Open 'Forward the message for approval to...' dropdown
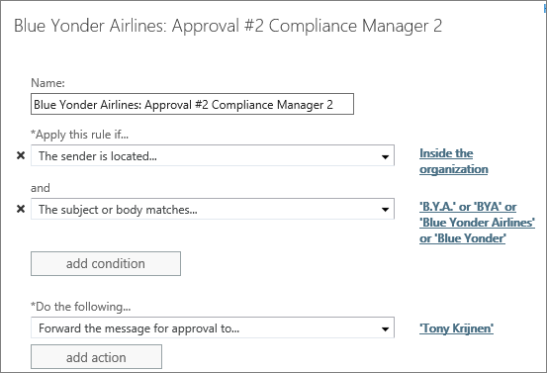The width and height of the screenshot is (547, 373). click(213, 327)
